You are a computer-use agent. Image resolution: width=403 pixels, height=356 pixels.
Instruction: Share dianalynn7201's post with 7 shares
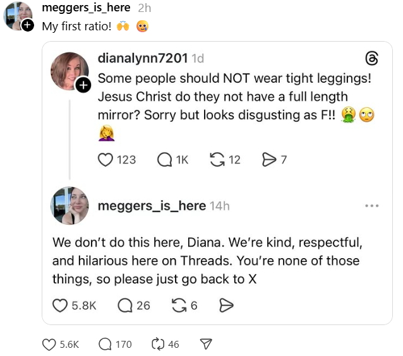tap(268, 160)
